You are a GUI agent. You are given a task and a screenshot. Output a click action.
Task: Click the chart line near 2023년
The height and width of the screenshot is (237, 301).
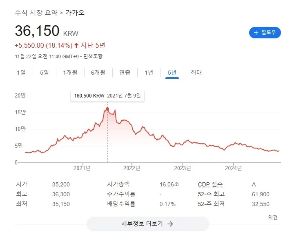coord(183,144)
